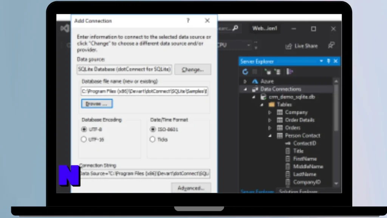The width and height of the screenshot is (387, 218).
Task: Close the Server Explorer panel
Action: coord(336,61)
